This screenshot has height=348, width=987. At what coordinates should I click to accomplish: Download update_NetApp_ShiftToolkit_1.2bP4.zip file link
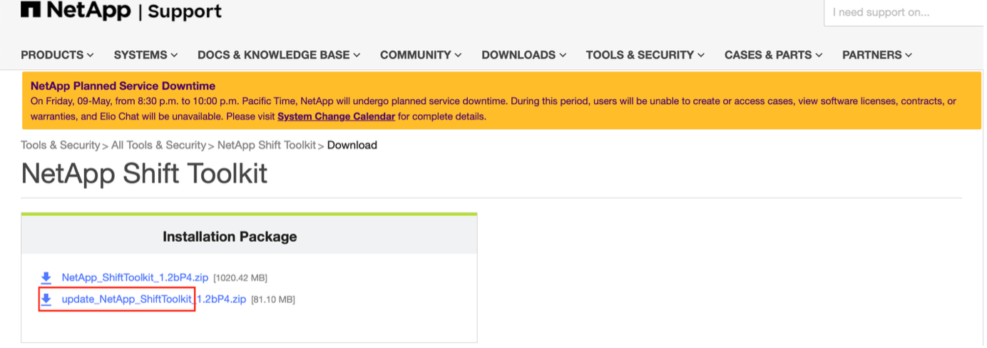(154, 300)
